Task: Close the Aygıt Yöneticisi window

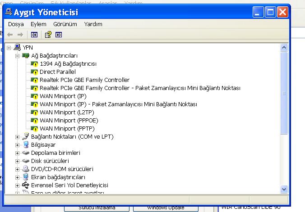Action: tap(282, 12)
